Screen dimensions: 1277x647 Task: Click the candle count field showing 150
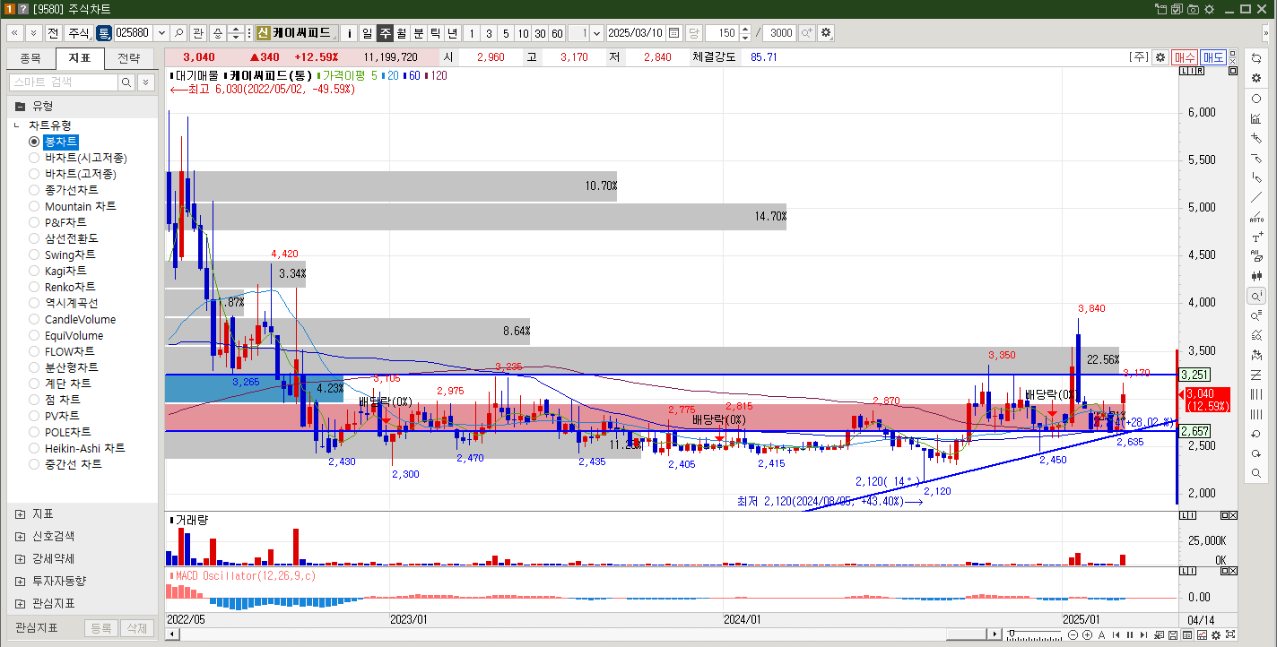721,32
